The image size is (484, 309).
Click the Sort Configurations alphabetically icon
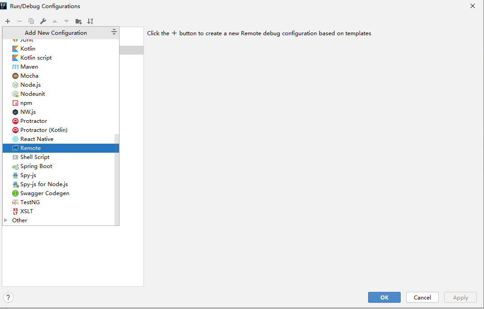point(90,21)
